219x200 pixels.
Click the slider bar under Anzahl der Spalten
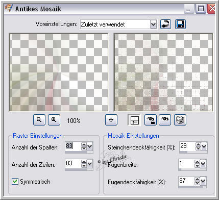click(x=79, y=152)
